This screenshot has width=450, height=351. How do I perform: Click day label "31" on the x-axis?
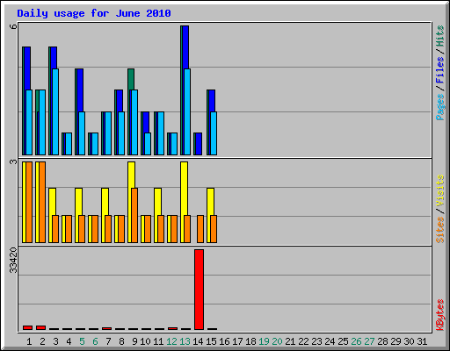(x=422, y=341)
